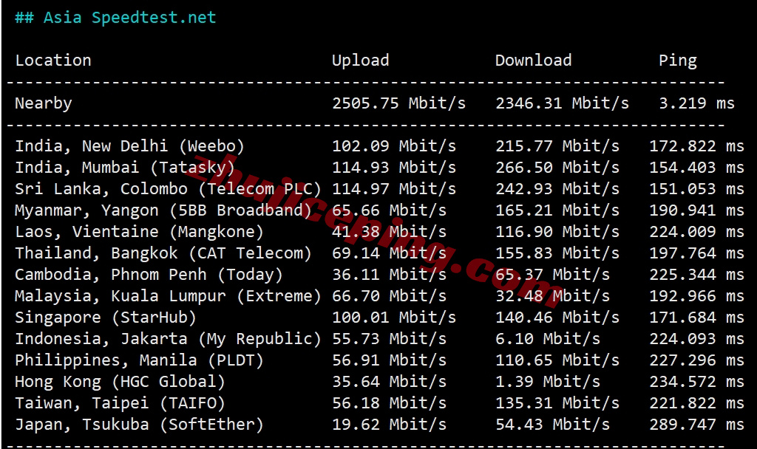Click the "Download" column header
Screen dimensions: 757x449
(534, 61)
